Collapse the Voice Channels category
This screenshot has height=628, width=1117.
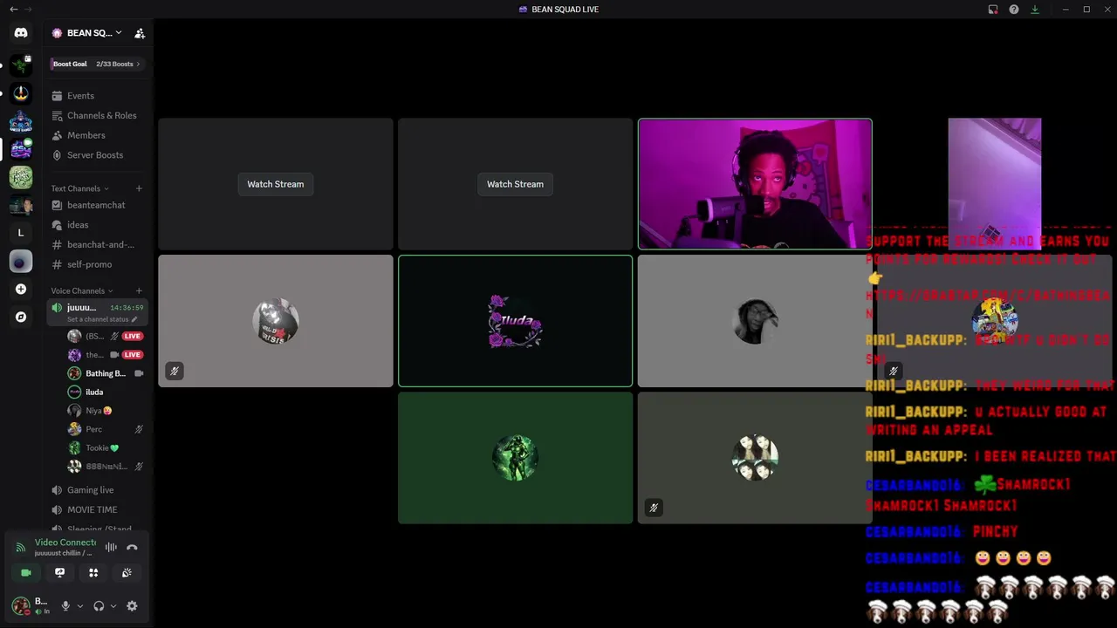click(x=82, y=290)
